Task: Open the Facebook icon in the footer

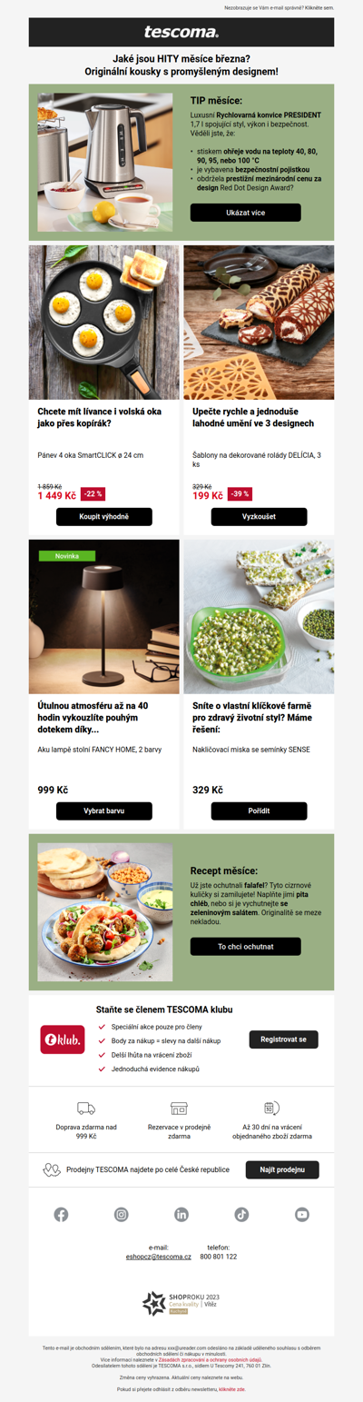Action: (x=61, y=1214)
